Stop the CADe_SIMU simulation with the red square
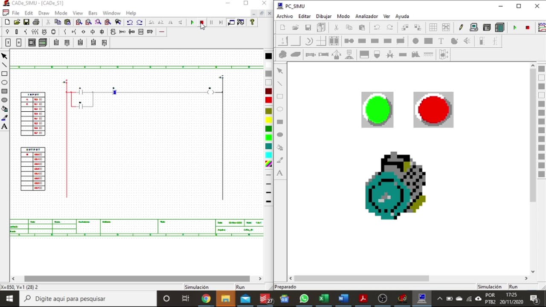 [202, 22]
